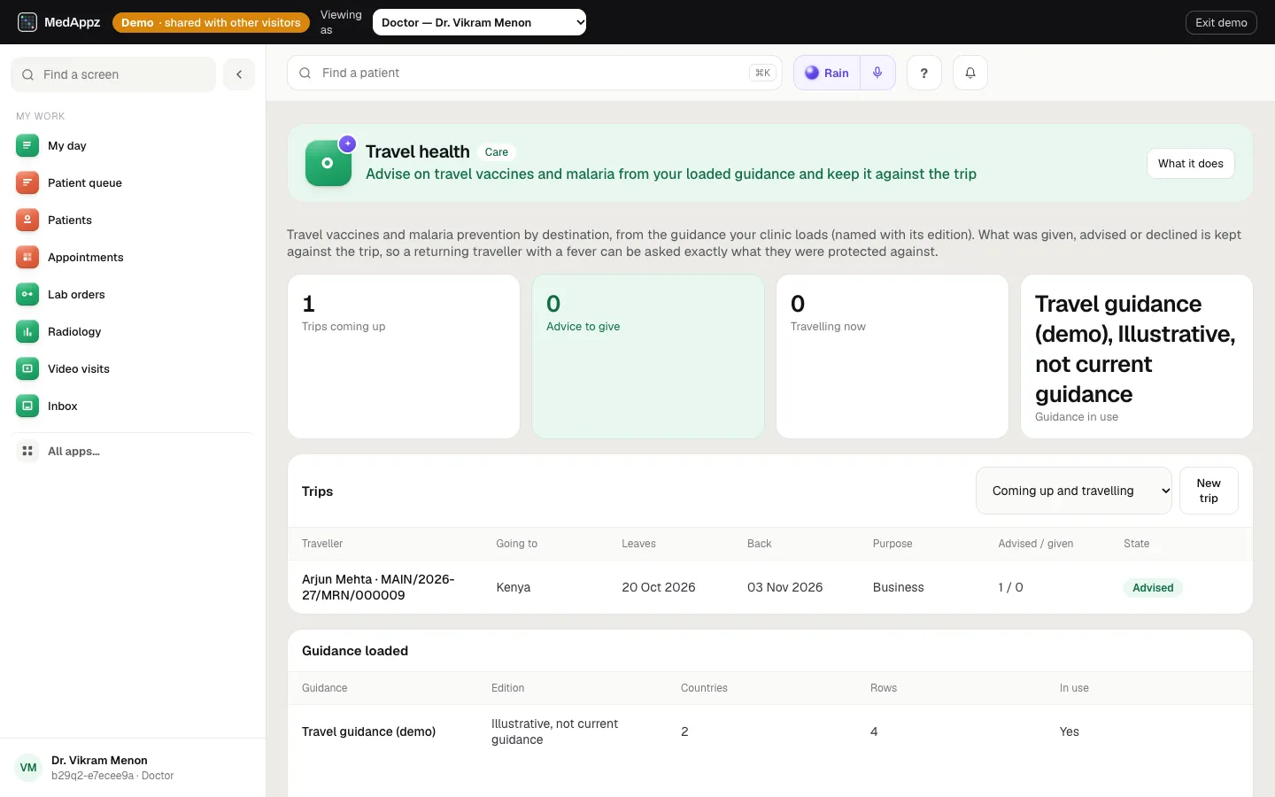Click the Advised state badge
Image resolution: width=1275 pixels, height=797 pixels.
(1153, 587)
